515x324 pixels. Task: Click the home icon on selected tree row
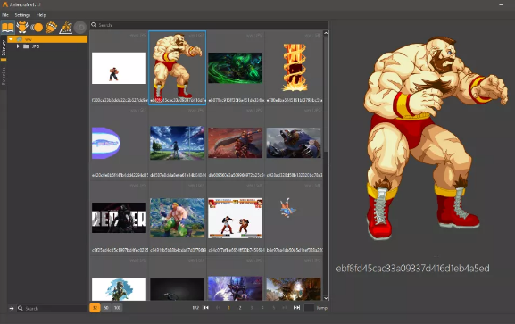tap(20, 39)
